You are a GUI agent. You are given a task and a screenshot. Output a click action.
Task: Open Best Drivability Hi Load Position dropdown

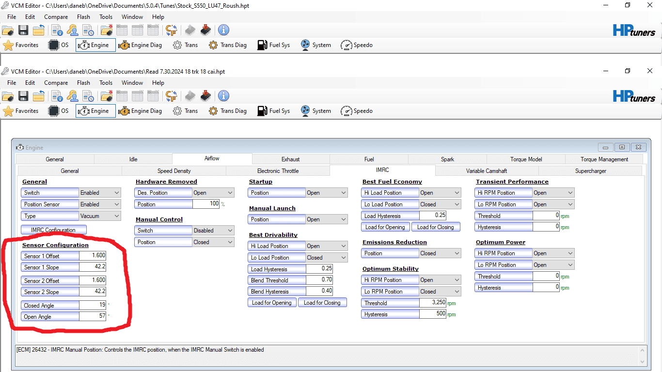click(x=327, y=246)
